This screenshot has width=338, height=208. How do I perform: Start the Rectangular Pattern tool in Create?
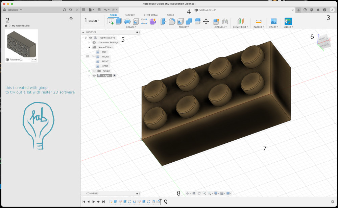(144, 21)
